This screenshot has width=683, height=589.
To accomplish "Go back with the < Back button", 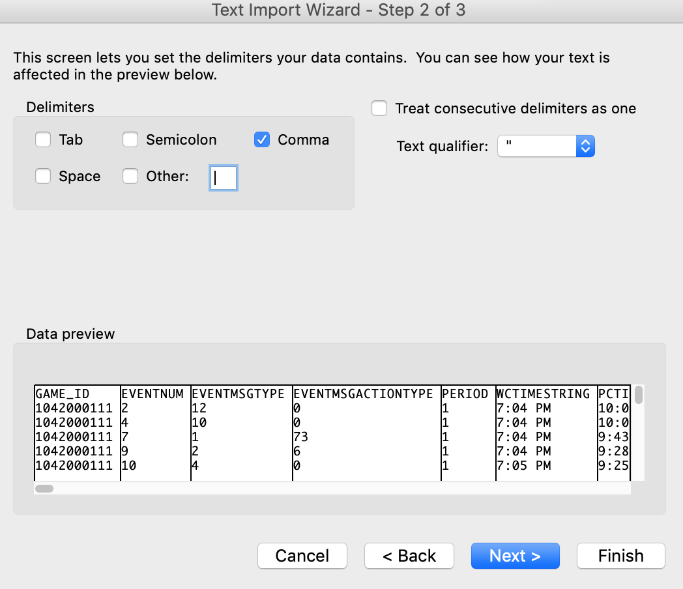I will (409, 556).
